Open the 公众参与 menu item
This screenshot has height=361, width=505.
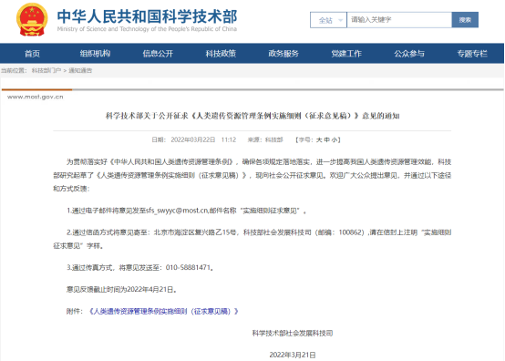(409, 54)
